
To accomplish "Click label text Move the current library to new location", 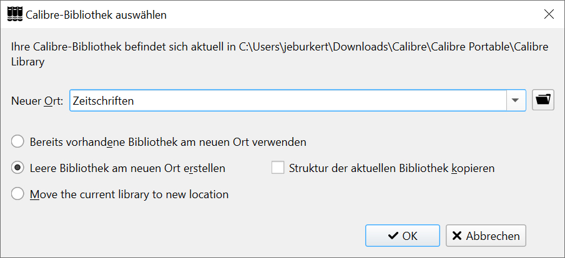I will coord(129,194).
